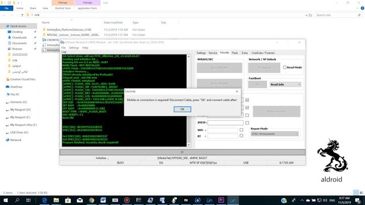This screenshot has height=205, width=365.
Task: Select the InfinityBox_PlatformDetector_v100 folder
Action: [x=69, y=30]
